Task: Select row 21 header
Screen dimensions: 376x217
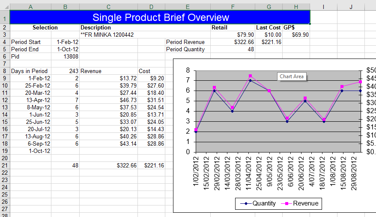Action: pos(5,166)
